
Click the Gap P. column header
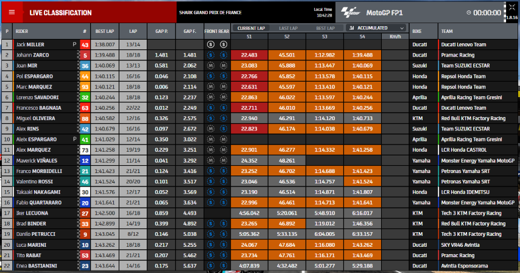pyautogui.click(x=161, y=31)
